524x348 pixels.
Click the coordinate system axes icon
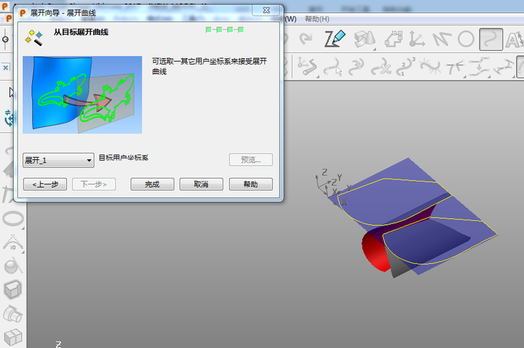click(417, 39)
